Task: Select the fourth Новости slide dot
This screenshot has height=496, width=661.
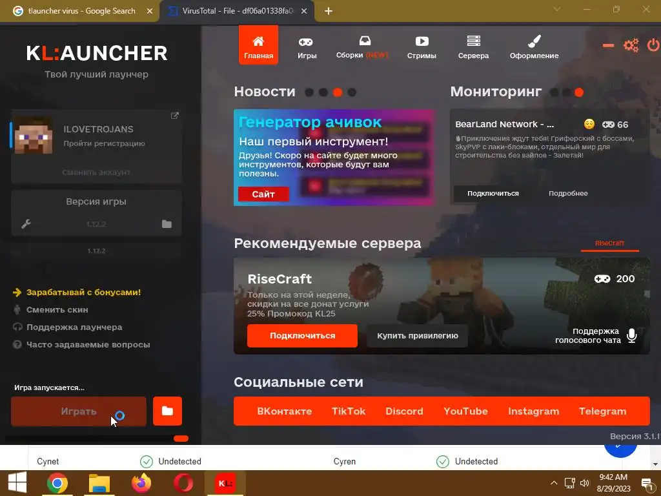Action: (x=352, y=92)
